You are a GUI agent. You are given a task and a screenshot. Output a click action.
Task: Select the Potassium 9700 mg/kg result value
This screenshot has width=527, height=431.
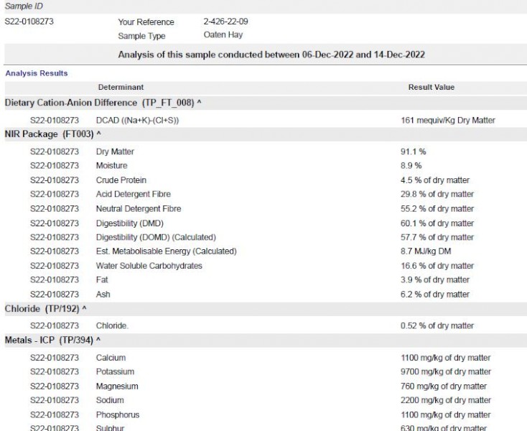[445, 372]
